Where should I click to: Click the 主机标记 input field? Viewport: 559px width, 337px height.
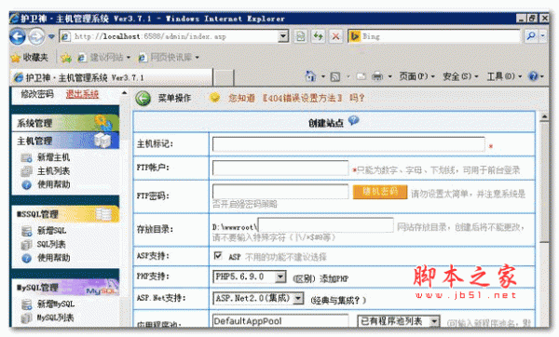coord(348,144)
